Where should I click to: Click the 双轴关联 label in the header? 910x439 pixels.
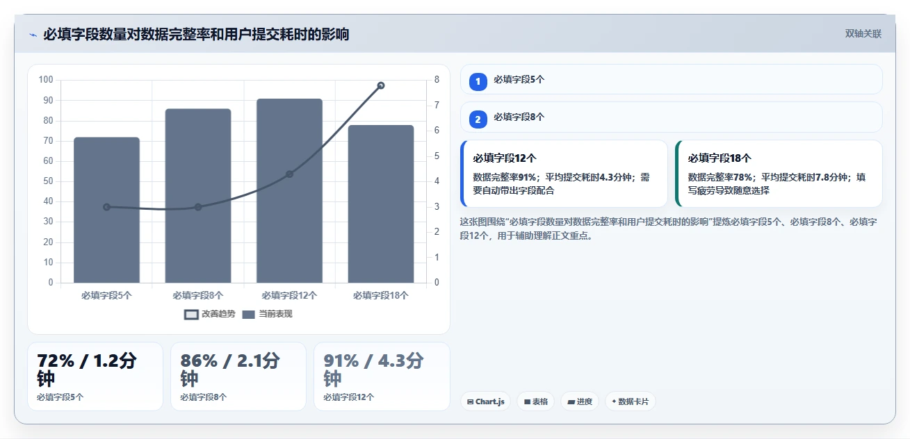click(863, 34)
